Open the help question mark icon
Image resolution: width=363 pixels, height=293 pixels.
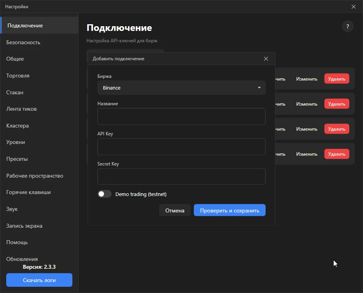347,26
